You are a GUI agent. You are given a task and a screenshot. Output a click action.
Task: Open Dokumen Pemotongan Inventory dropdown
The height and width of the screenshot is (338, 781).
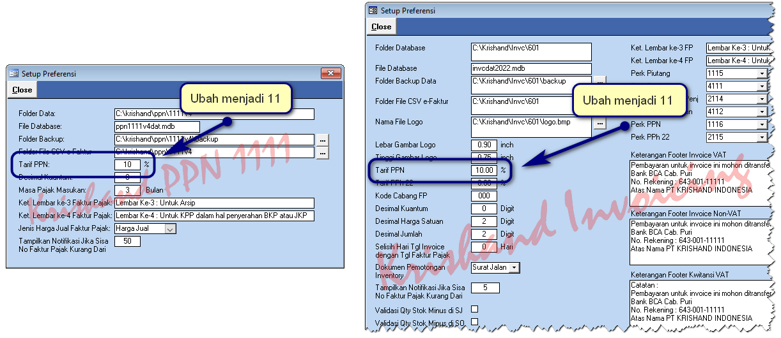coord(514,268)
